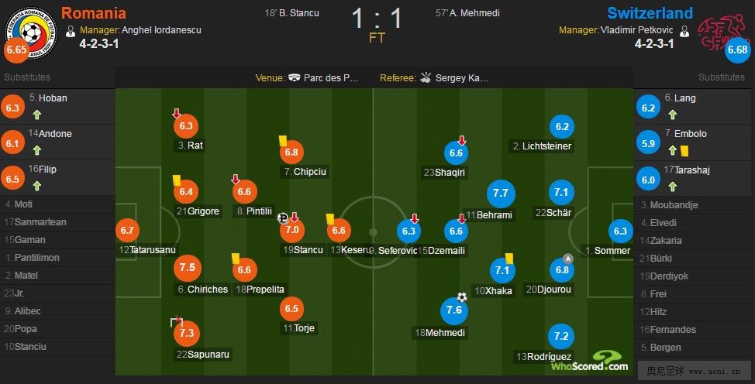Click the goal ball icon beside Mehmedi
Viewport: 755px width, 384px height.
(462, 297)
